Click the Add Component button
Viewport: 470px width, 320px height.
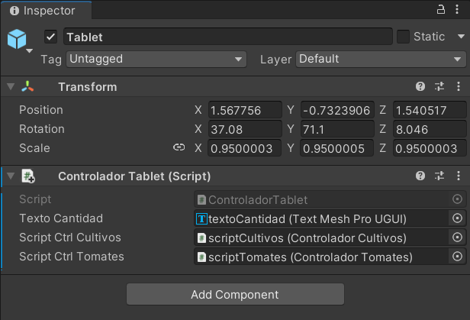pos(235,294)
